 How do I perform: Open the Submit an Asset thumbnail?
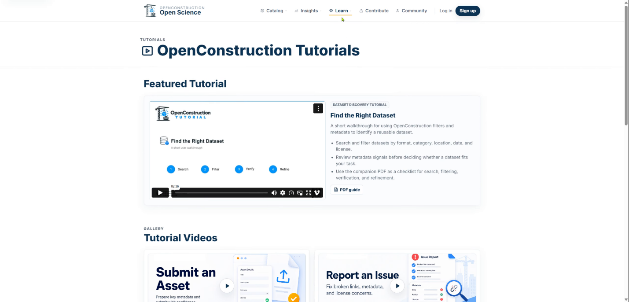(227, 278)
